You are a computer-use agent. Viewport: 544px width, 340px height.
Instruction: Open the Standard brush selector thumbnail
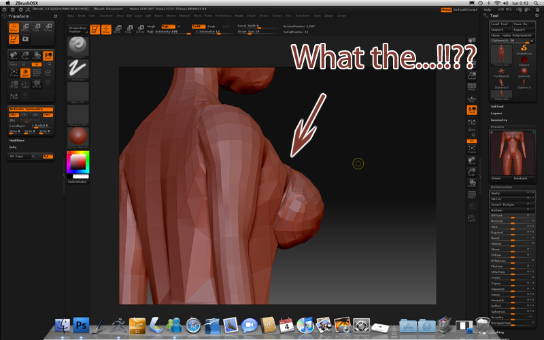coord(78,47)
